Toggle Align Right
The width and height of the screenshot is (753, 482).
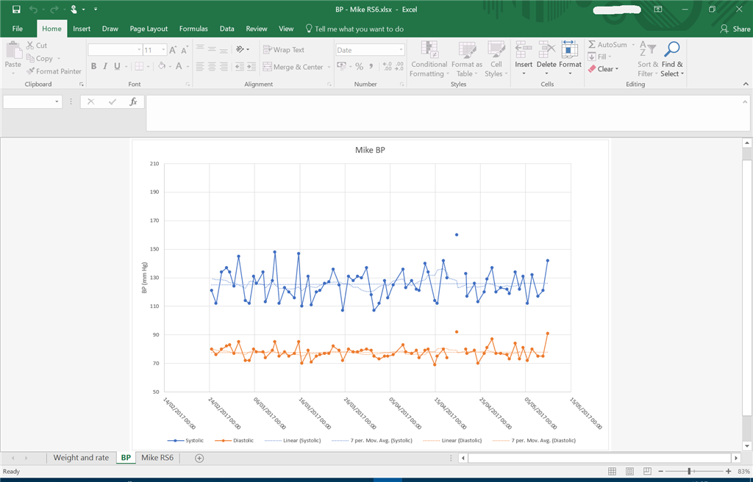(224, 67)
